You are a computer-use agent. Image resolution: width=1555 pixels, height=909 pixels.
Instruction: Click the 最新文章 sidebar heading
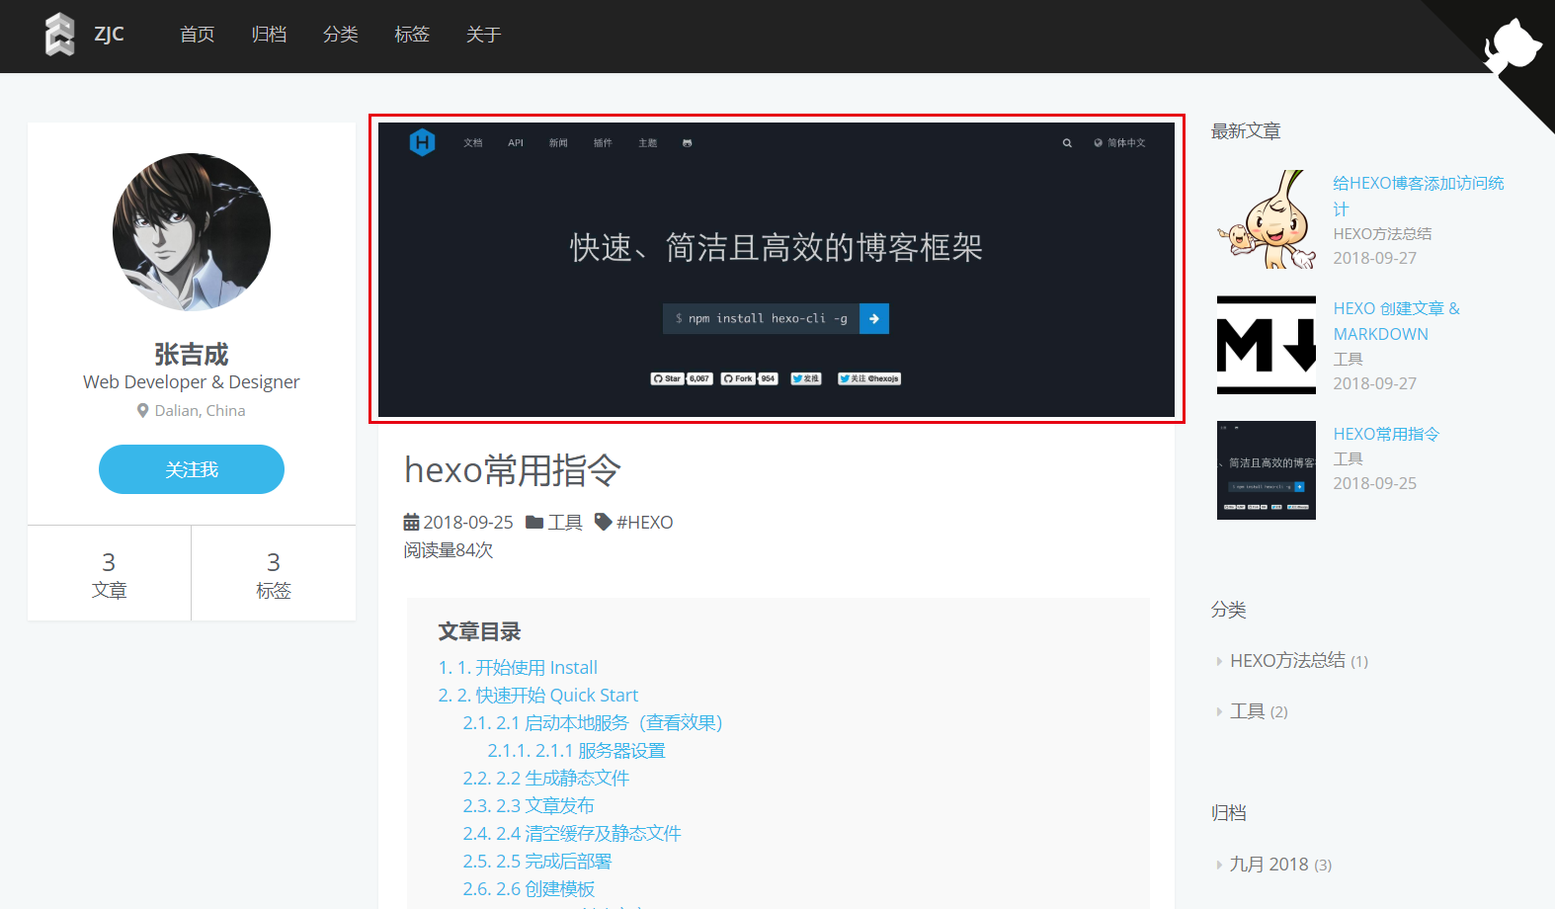(x=1246, y=130)
